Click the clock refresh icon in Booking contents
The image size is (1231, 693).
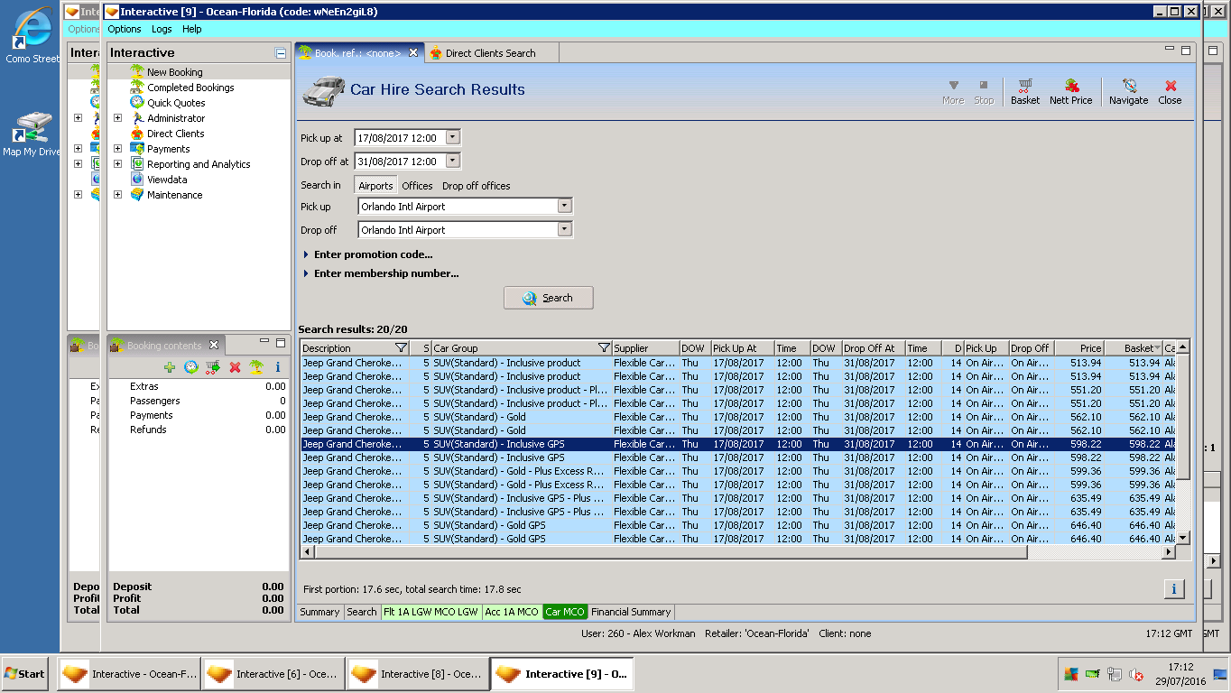[x=190, y=367]
